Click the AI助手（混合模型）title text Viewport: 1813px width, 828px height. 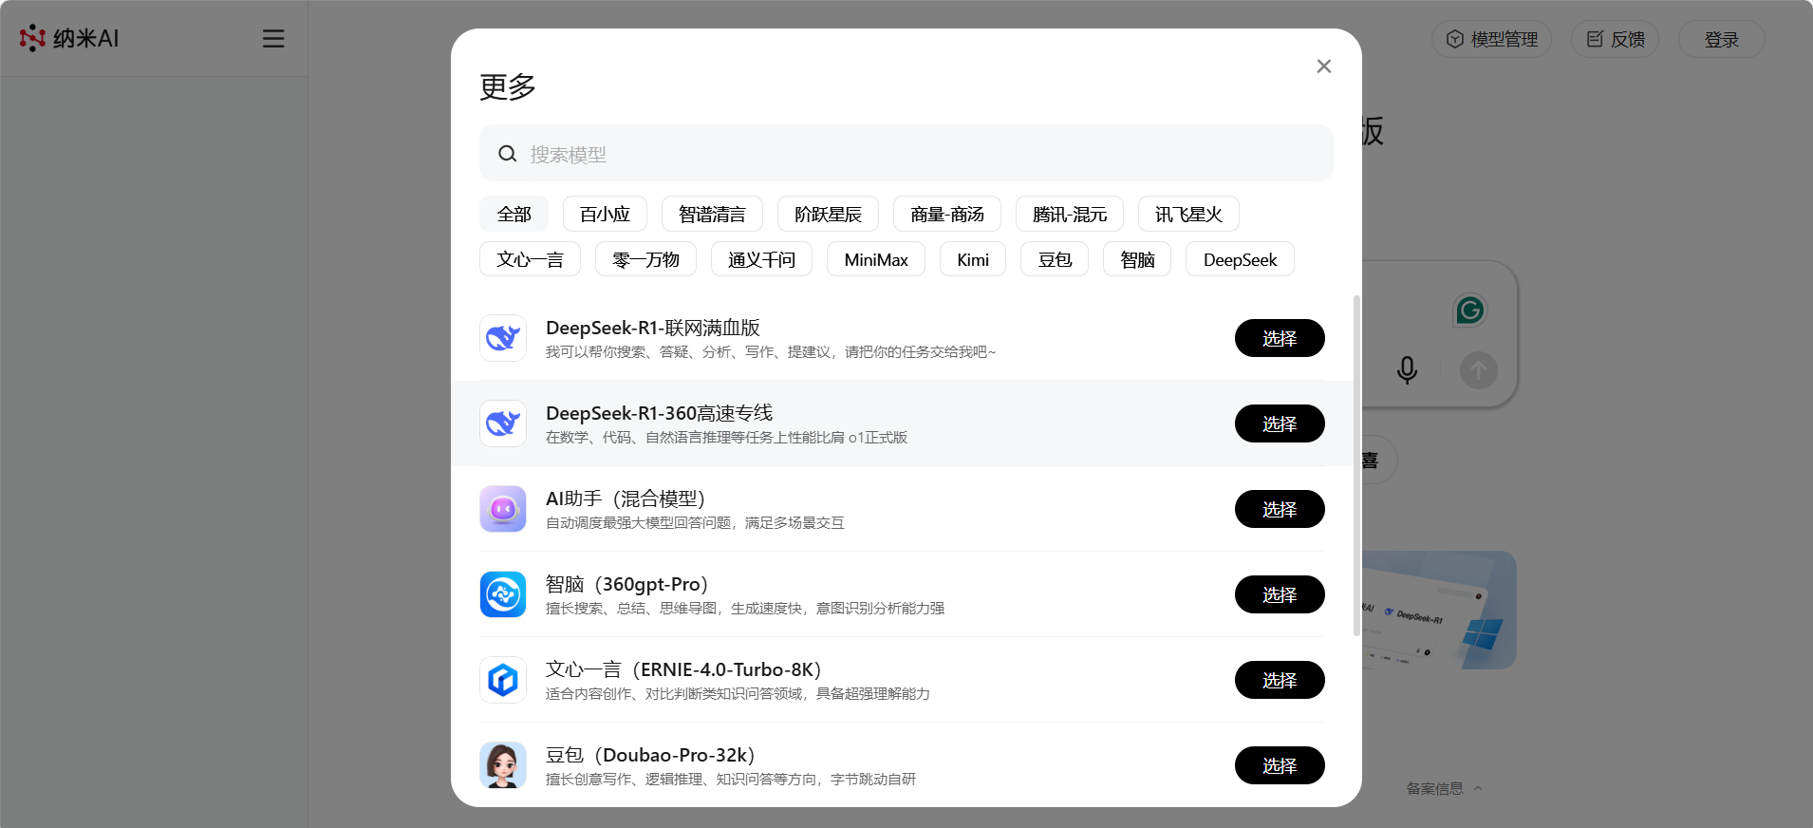pyautogui.click(x=626, y=499)
